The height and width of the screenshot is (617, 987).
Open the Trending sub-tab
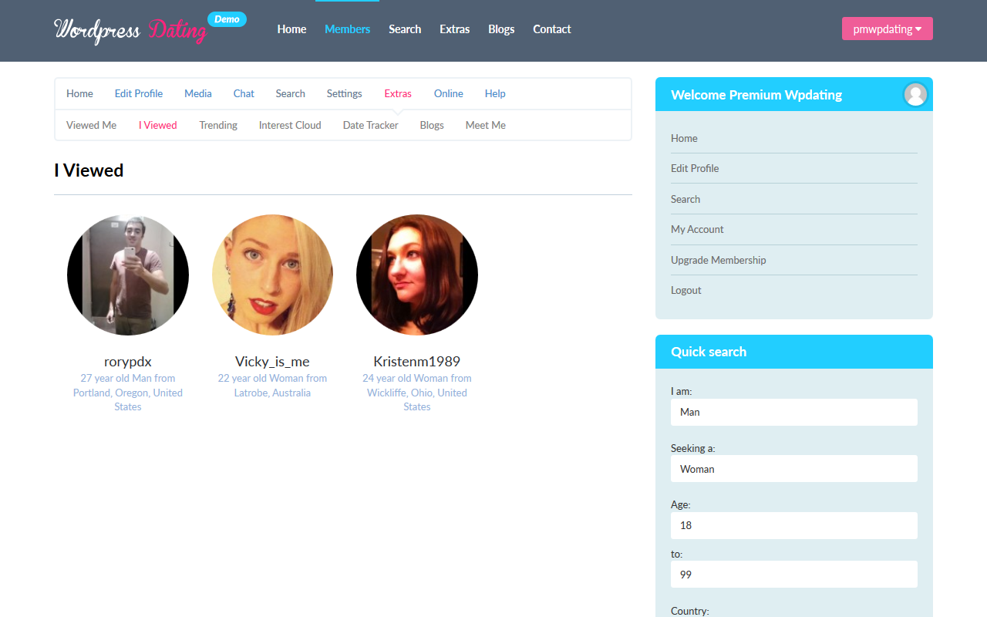(218, 125)
